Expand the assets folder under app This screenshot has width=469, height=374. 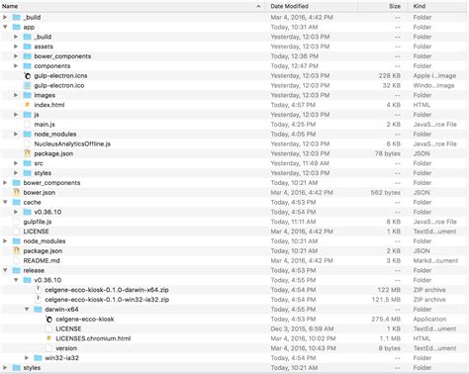click(x=16, y=47)
